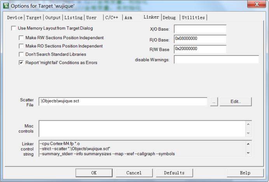269x182 pixels.
Task: Click Misc controls scroll down arrow
Action: point(248,133)
